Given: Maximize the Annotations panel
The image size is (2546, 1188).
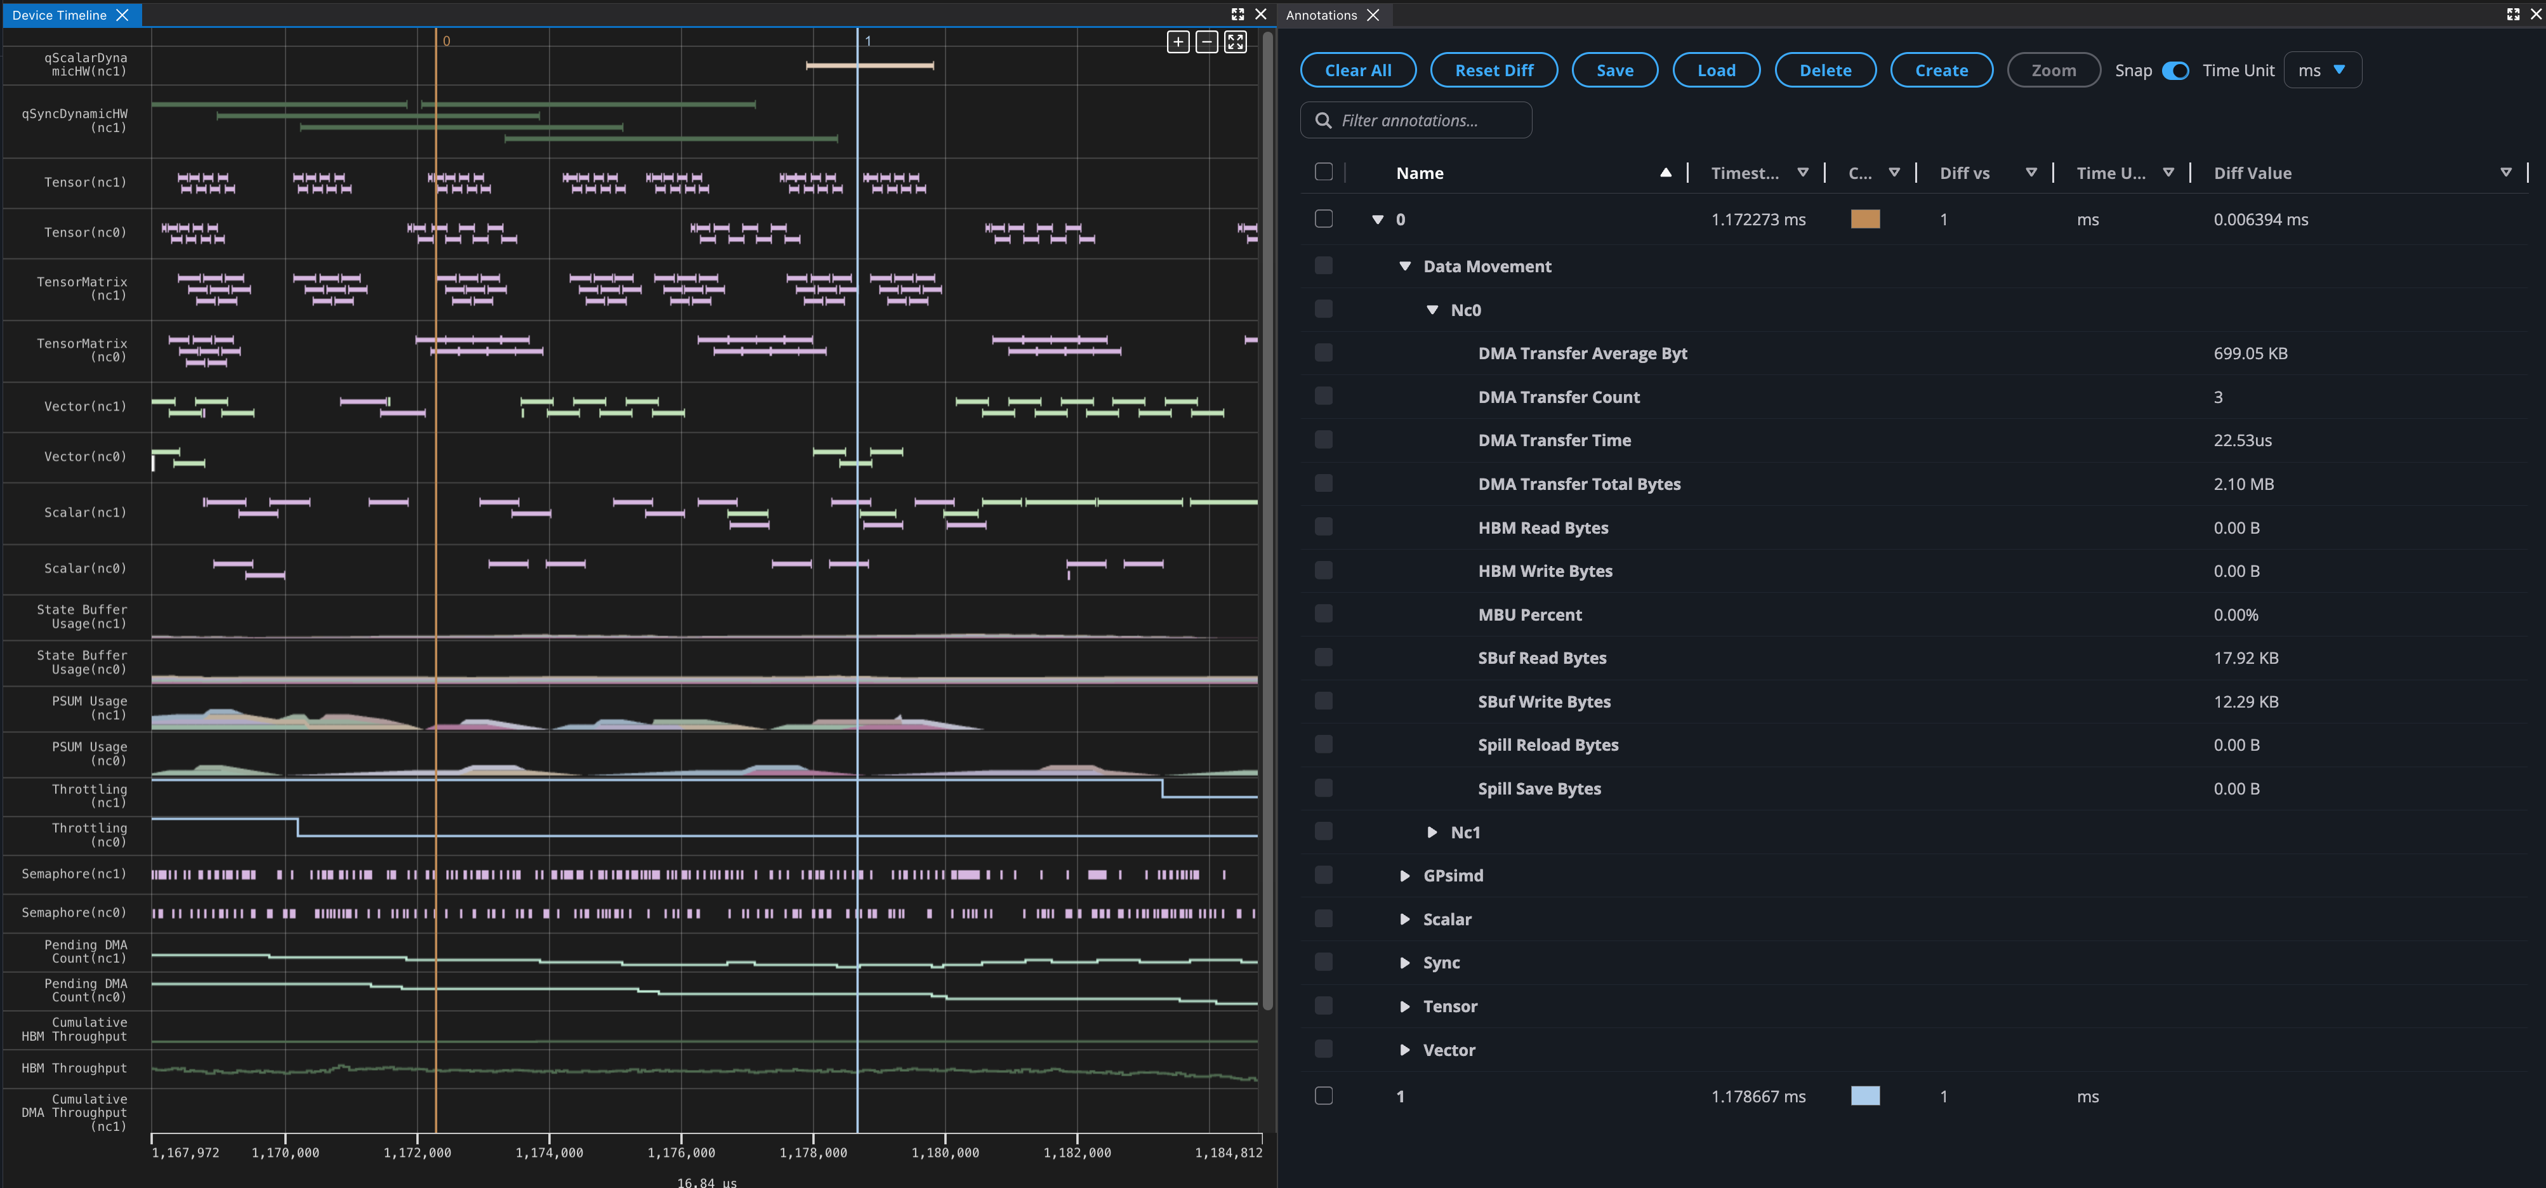Looking at the screenshot, I should tap(2512, 15).
